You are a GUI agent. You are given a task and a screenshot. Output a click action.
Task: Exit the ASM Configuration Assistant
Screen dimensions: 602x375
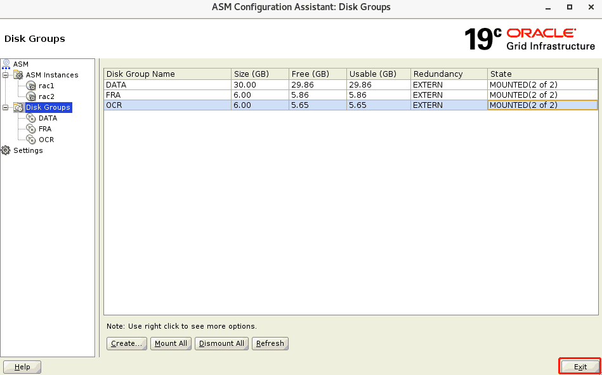point(580,367)
